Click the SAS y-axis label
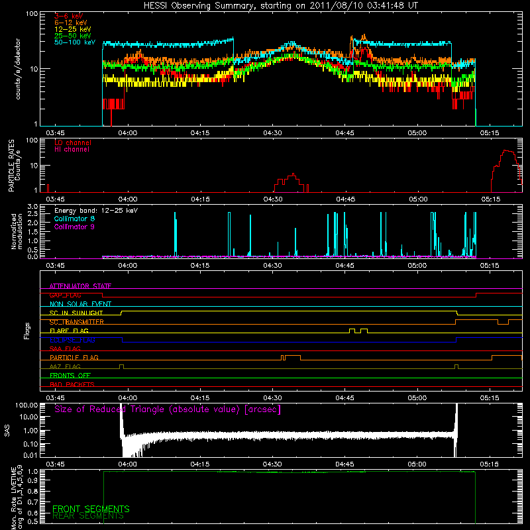530x530 pixels. point(7,431)
